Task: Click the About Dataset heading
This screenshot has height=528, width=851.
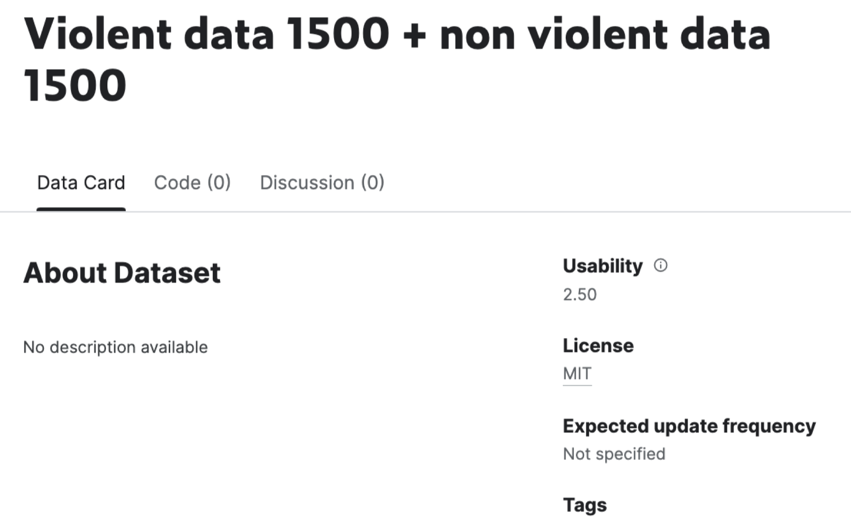Action: point(122,273)
